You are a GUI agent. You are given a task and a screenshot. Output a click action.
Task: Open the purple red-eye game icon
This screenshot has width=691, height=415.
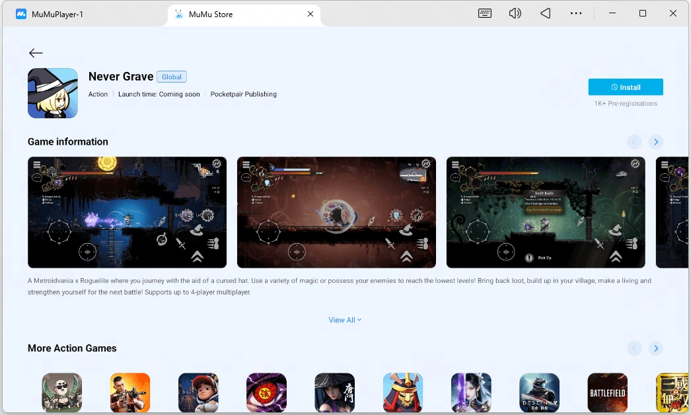pos(267,393)
